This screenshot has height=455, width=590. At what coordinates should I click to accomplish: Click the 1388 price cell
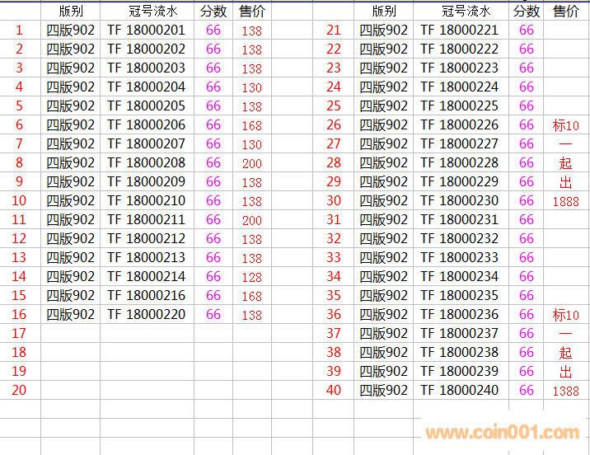pos(565,391)
